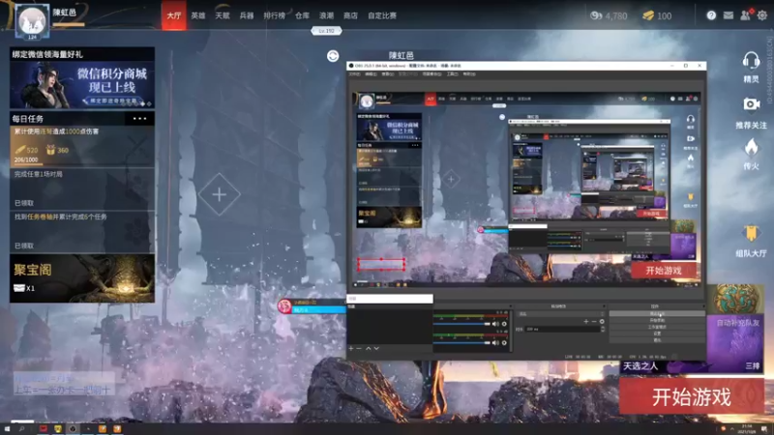The image size is (774, 435).
Task: Expand 每日任务 three-dots menu
Action: pos(139,118)
